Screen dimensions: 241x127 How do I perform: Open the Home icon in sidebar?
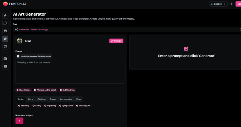coord(5,15)
